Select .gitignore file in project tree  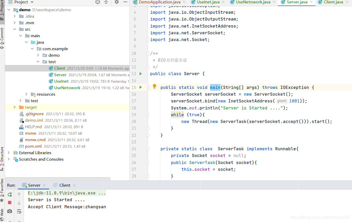coord(34,114)
